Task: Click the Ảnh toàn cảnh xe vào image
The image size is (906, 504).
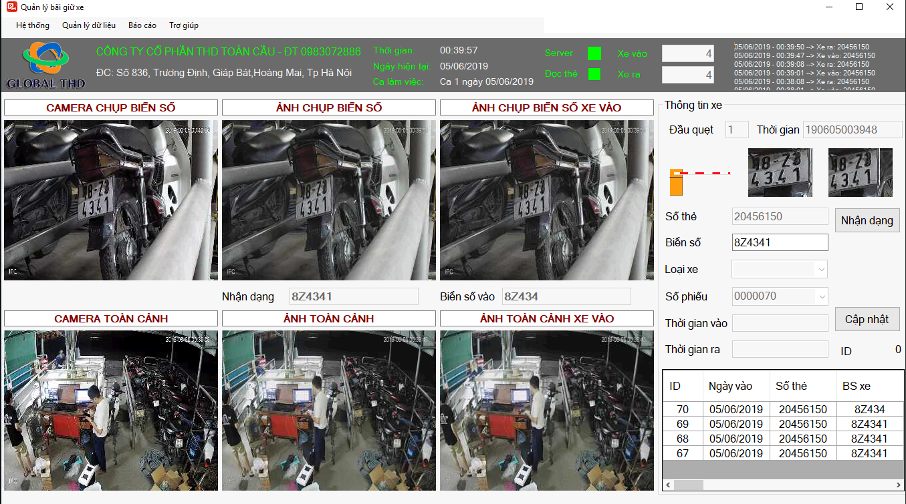Action: pos(547,411)
